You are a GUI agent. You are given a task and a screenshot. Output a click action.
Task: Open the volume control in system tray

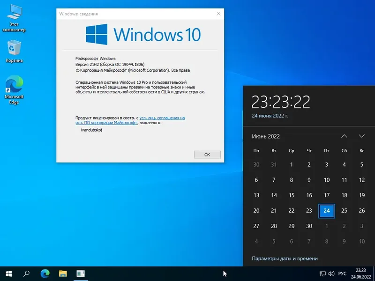tap(331, 273)
